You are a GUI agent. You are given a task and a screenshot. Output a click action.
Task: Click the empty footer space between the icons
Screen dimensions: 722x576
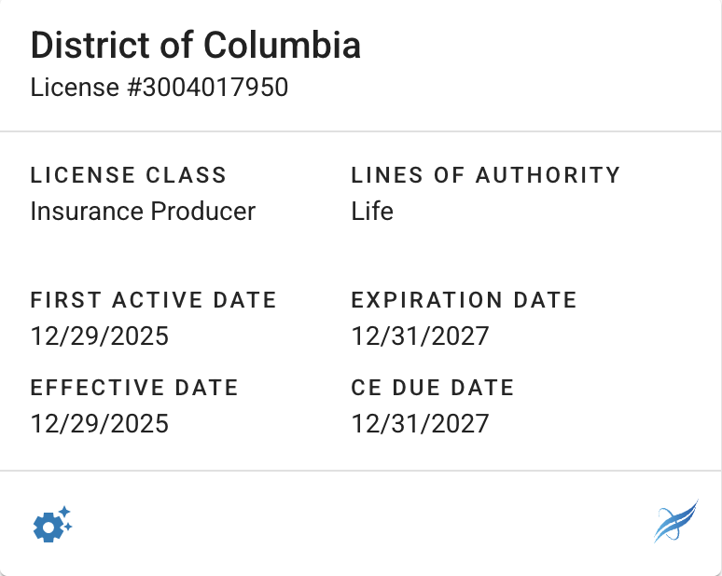361,524
